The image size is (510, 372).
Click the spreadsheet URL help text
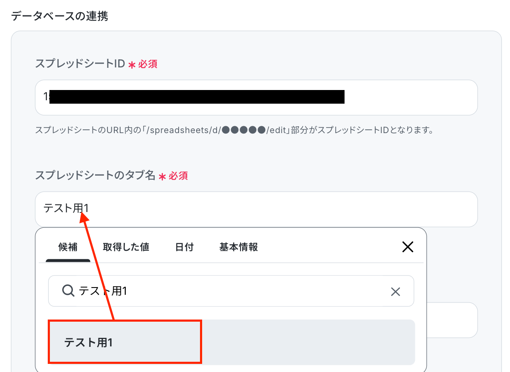click(x=235, y=130)
